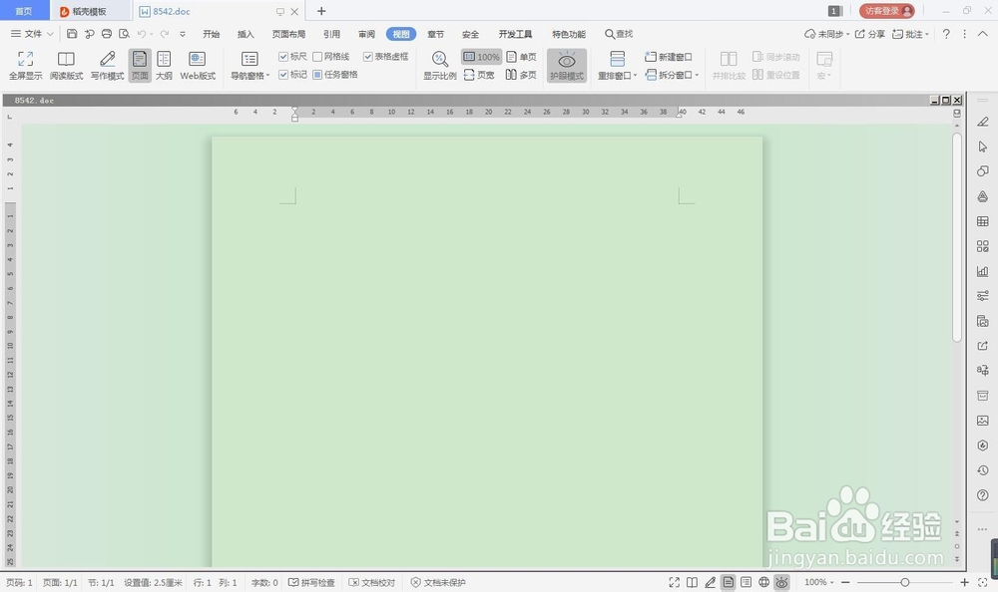Choose 单页 single page view

click(521, 57)
